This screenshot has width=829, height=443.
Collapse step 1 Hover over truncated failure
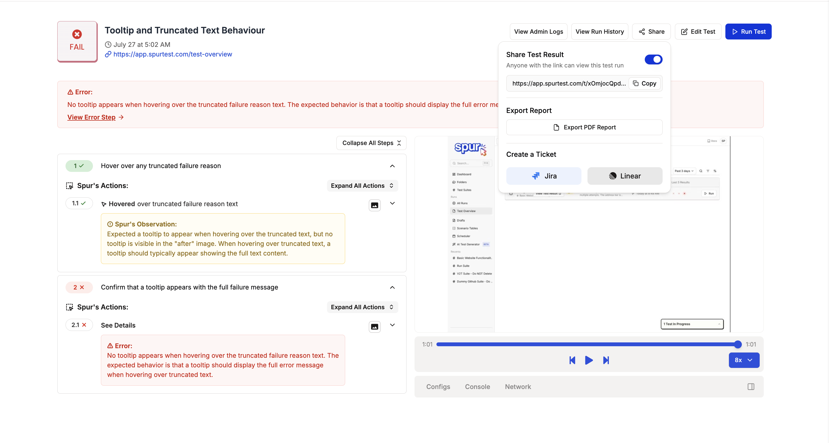[392, 166]
